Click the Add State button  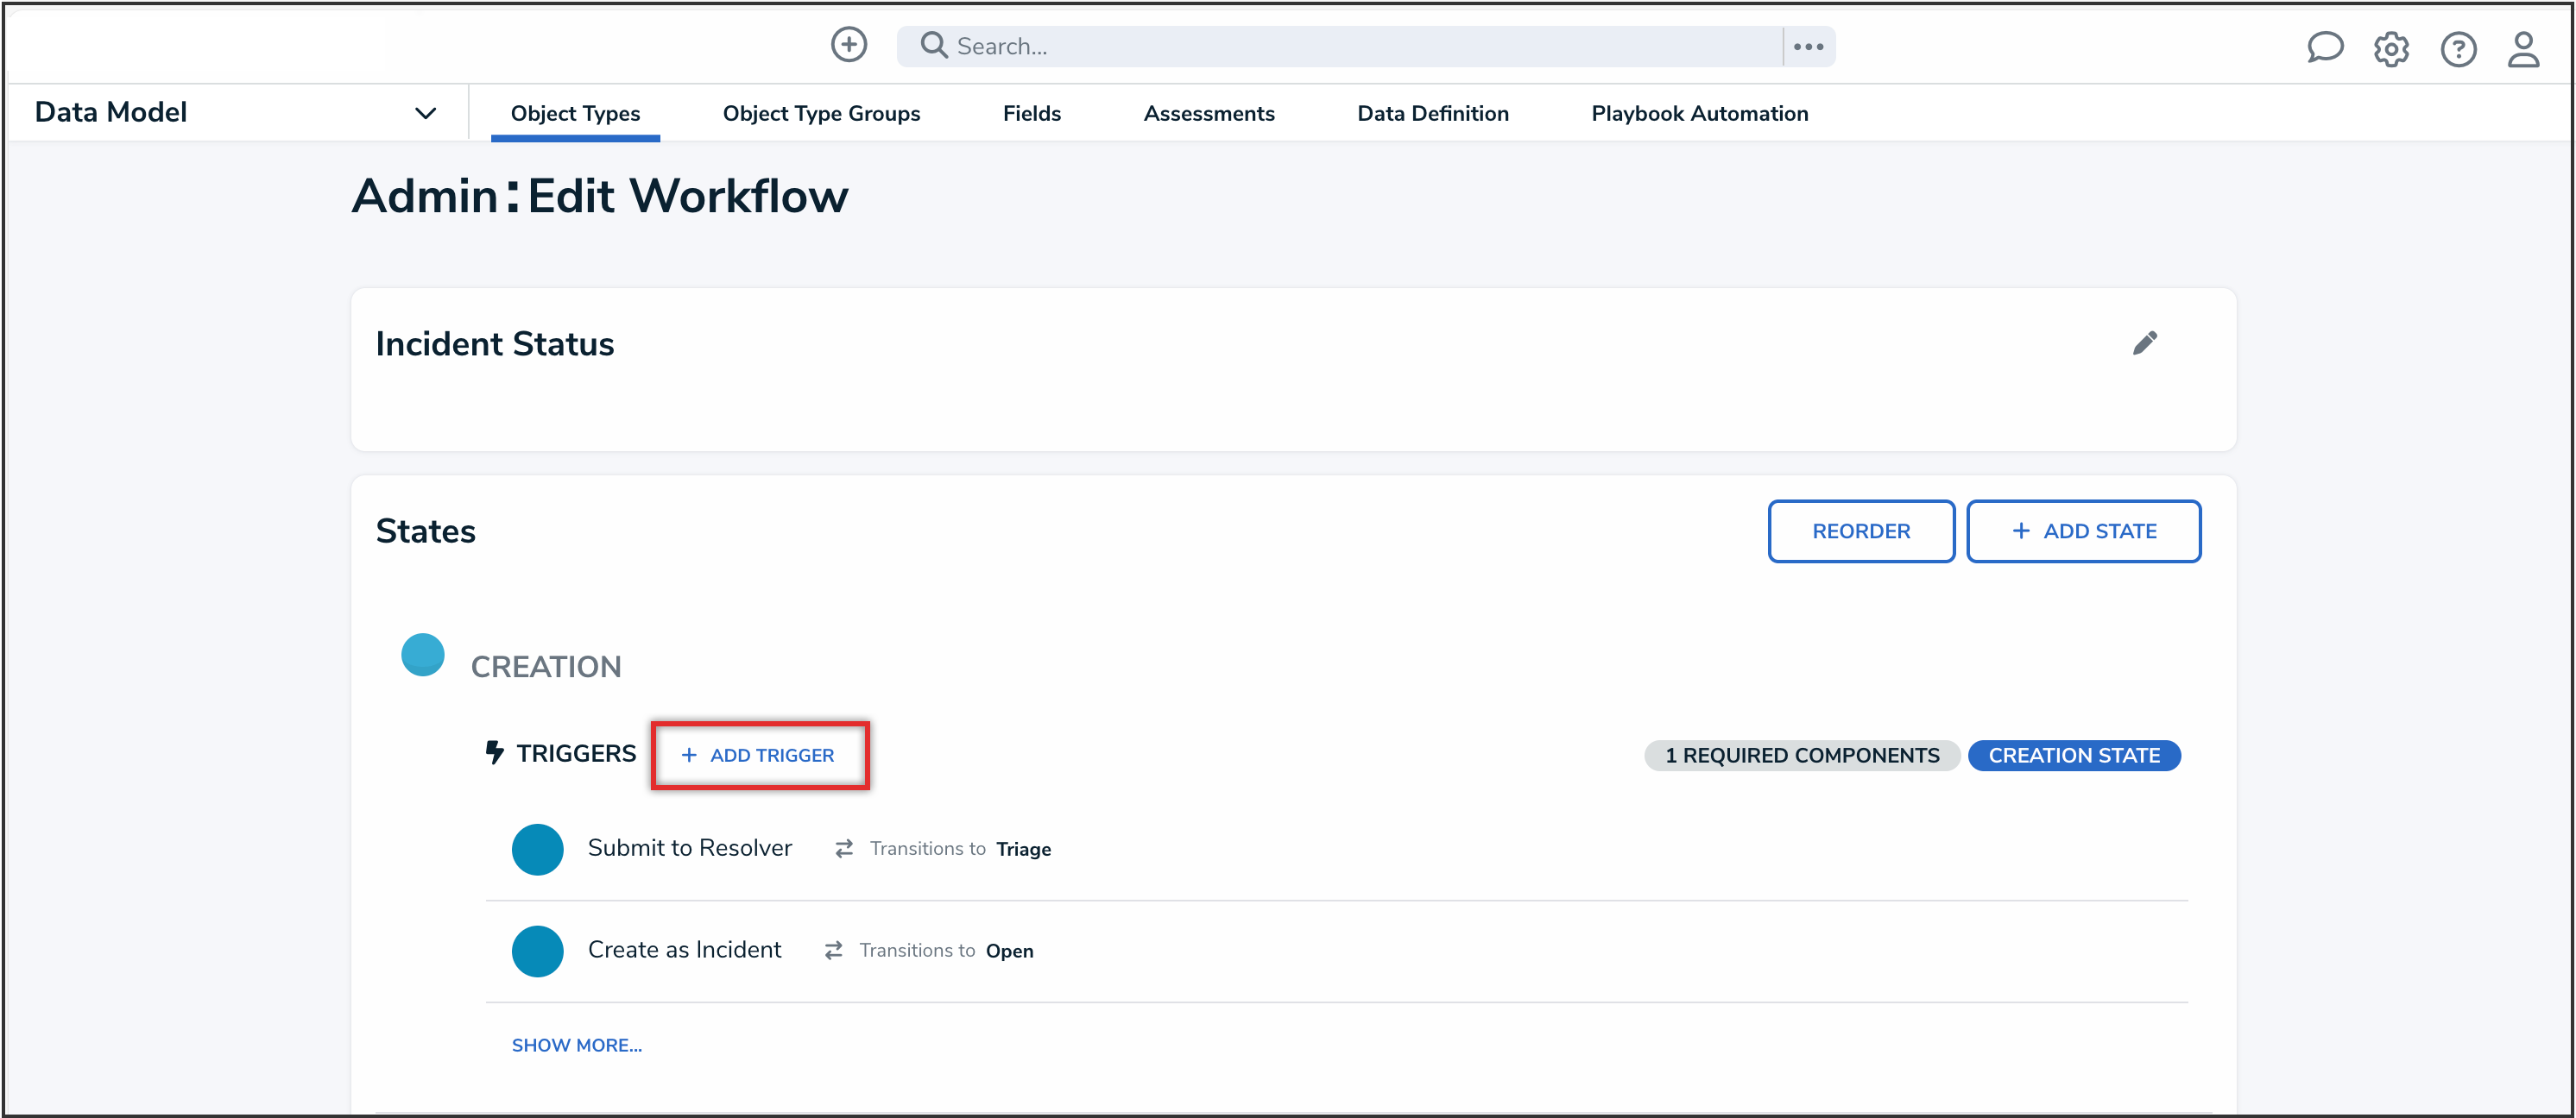(2083, 531)
